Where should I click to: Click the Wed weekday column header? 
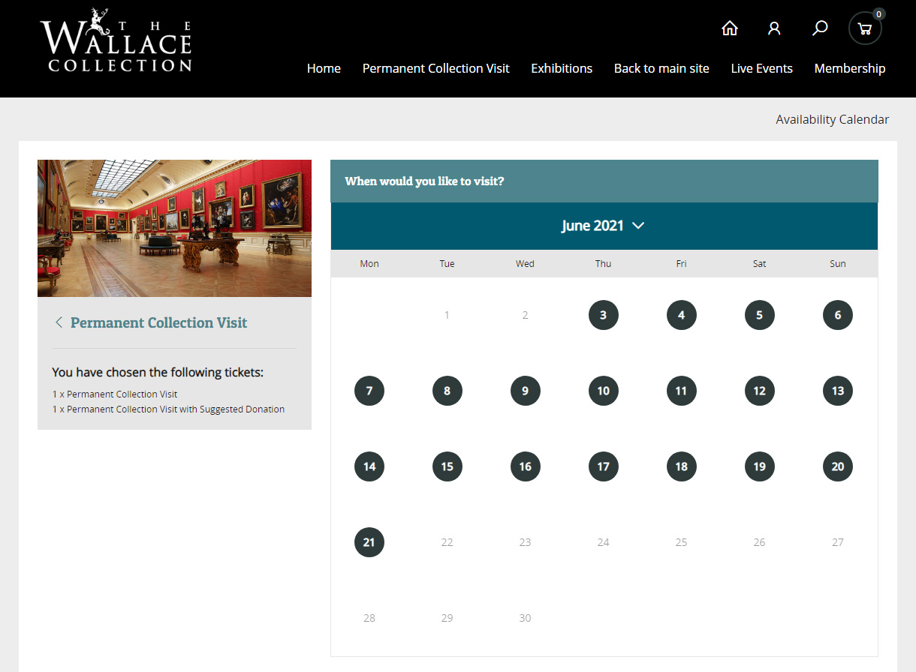(x=526, y=263)
